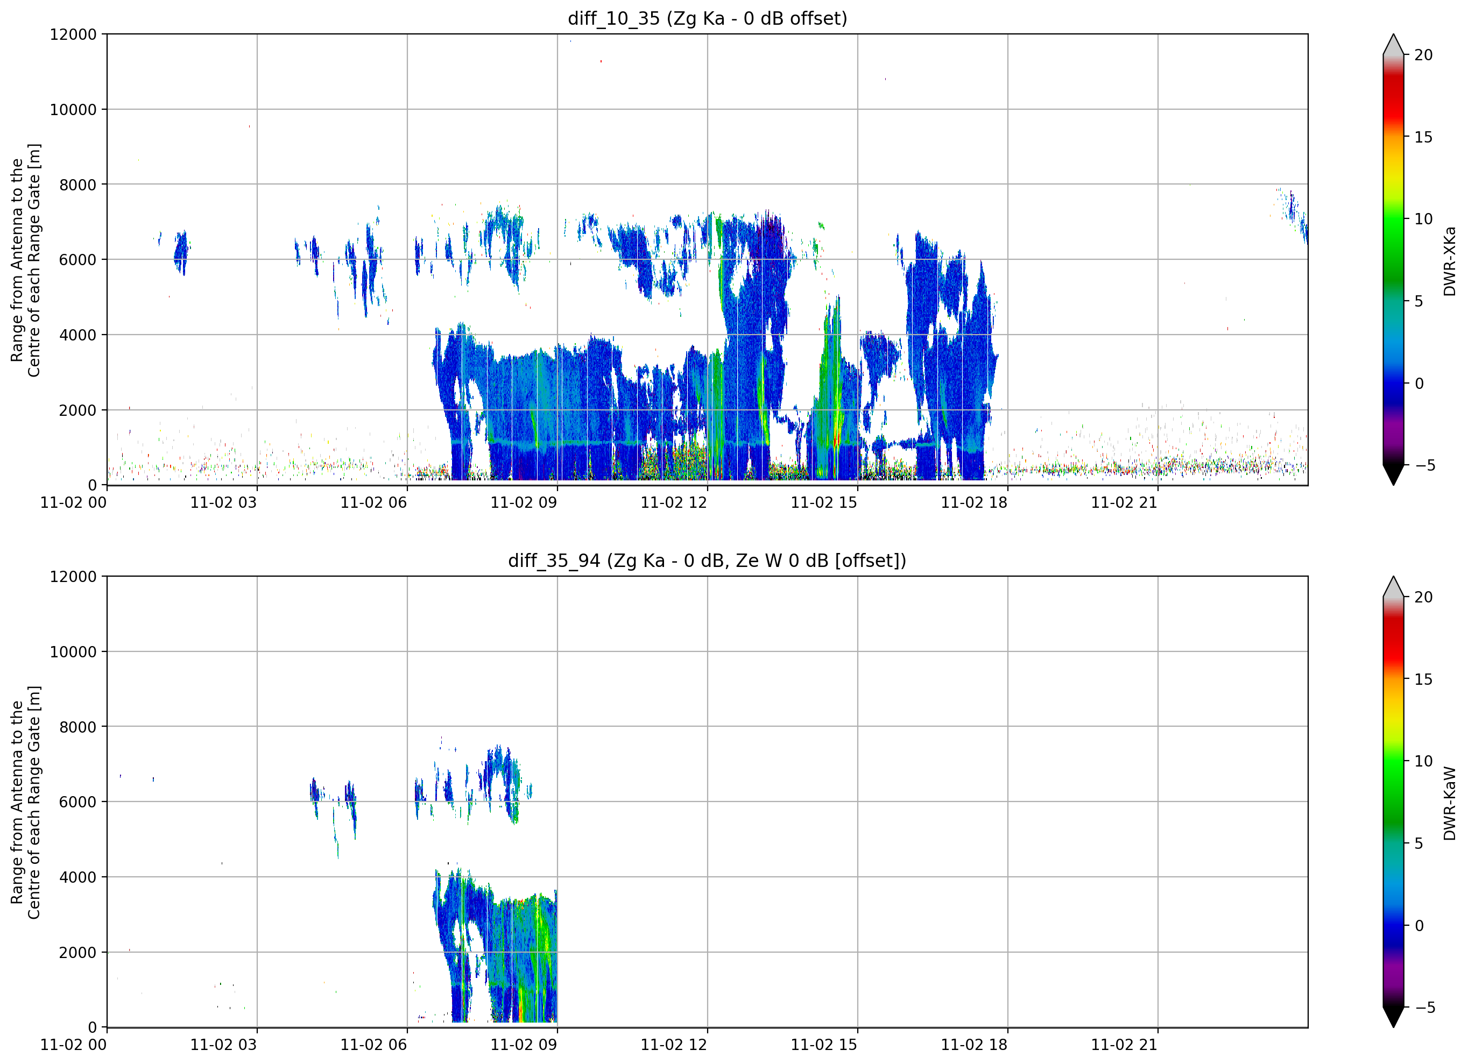Click '11-02 15' x-tick under diff_35_94 plot
The width and height of the screenshot is (1468, 1064).
pyautogui.click(x=824, y=1045)
